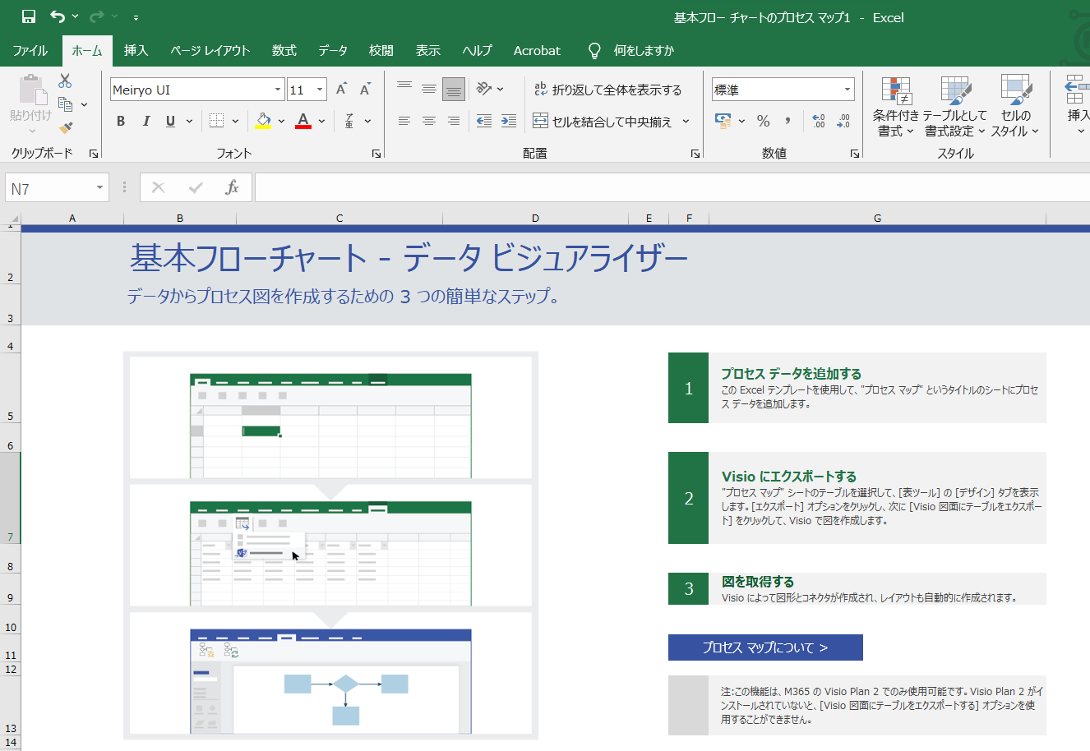Switch to the 挿入 tab
The width and height of the screenshot is (1090, 751).
tap(136, 51)
